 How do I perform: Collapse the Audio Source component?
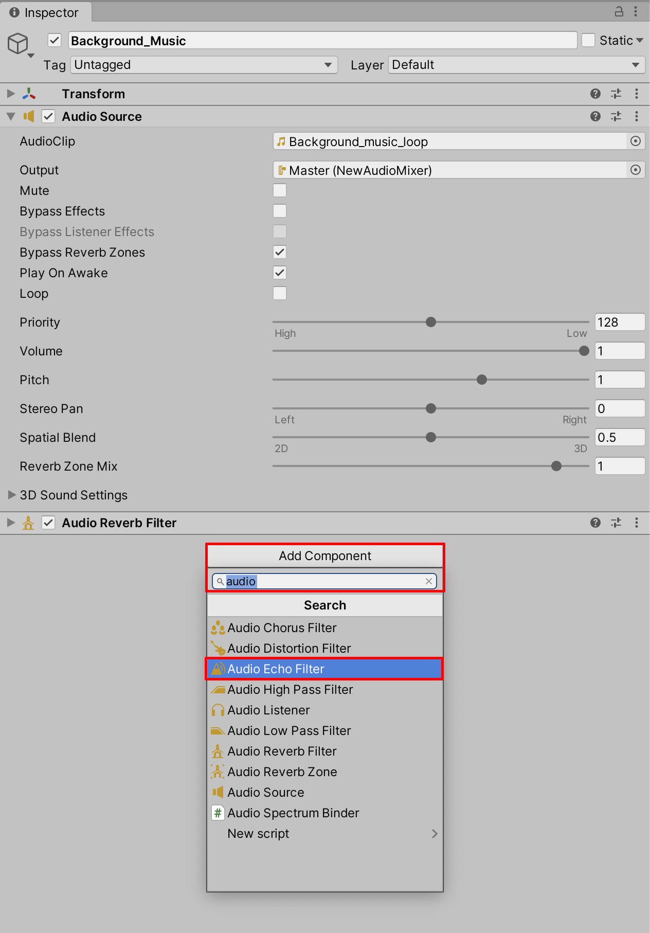pyautogui.click(x=11, y=116)
